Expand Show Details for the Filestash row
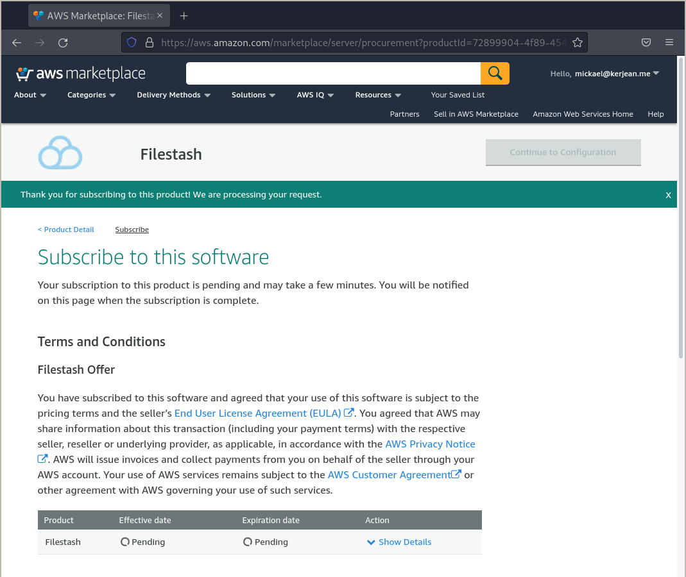 pos(399,542)
